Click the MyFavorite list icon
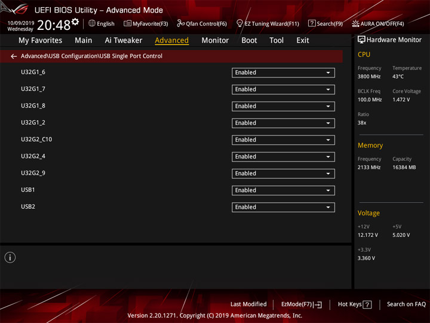This screenshot has width=430, height=323. point(127,23)
